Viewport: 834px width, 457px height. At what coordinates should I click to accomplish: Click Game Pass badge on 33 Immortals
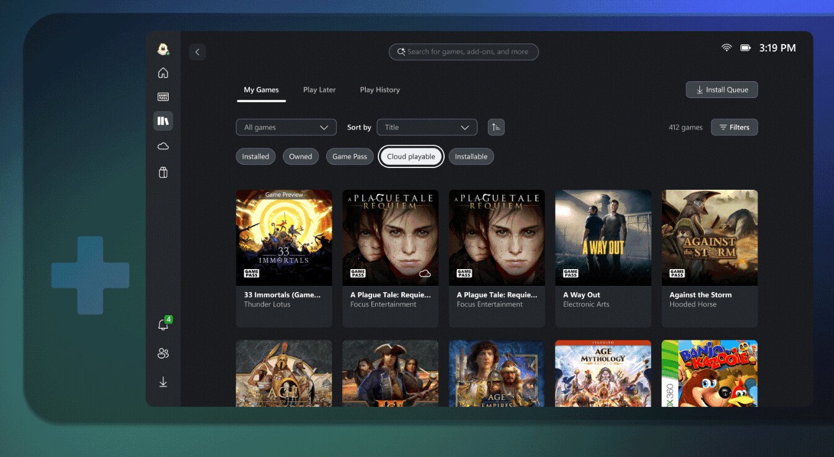pos(251,273)
